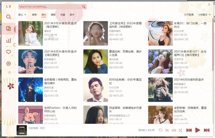Expand the 默认 category dropdown

(x=22, y=15)
